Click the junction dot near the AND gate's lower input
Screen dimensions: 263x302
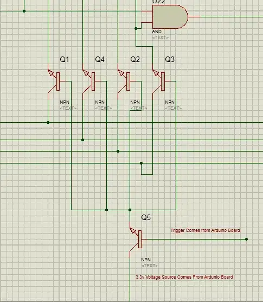pos(136,28)
